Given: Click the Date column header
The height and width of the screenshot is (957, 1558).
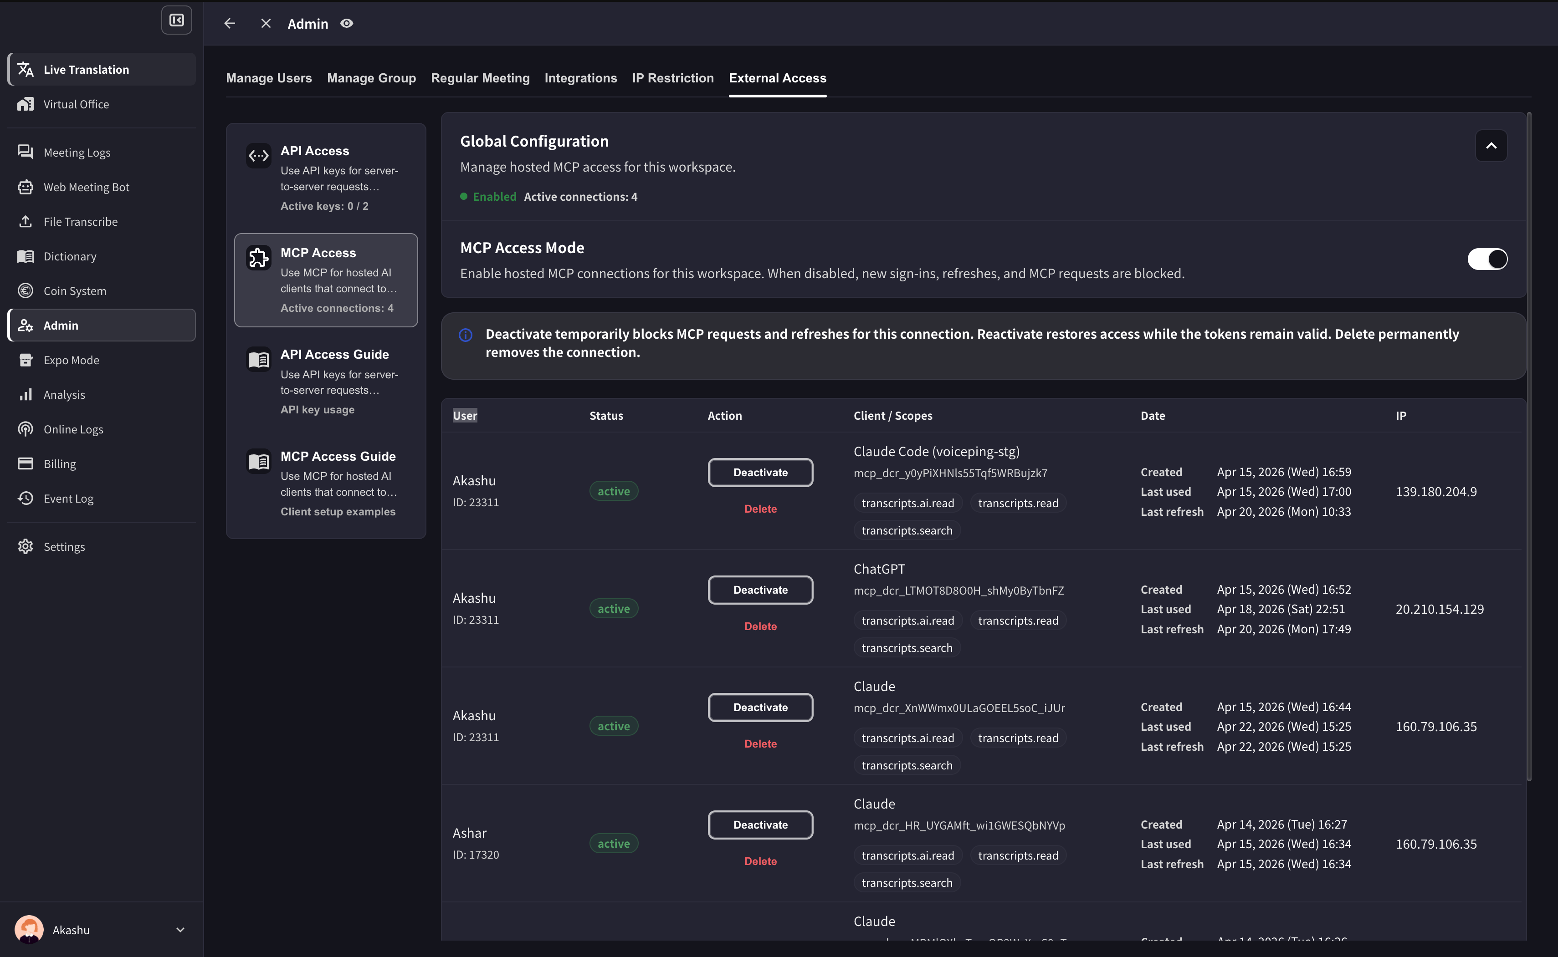Looking at the screenshot, I should [x=1153, y=416].
